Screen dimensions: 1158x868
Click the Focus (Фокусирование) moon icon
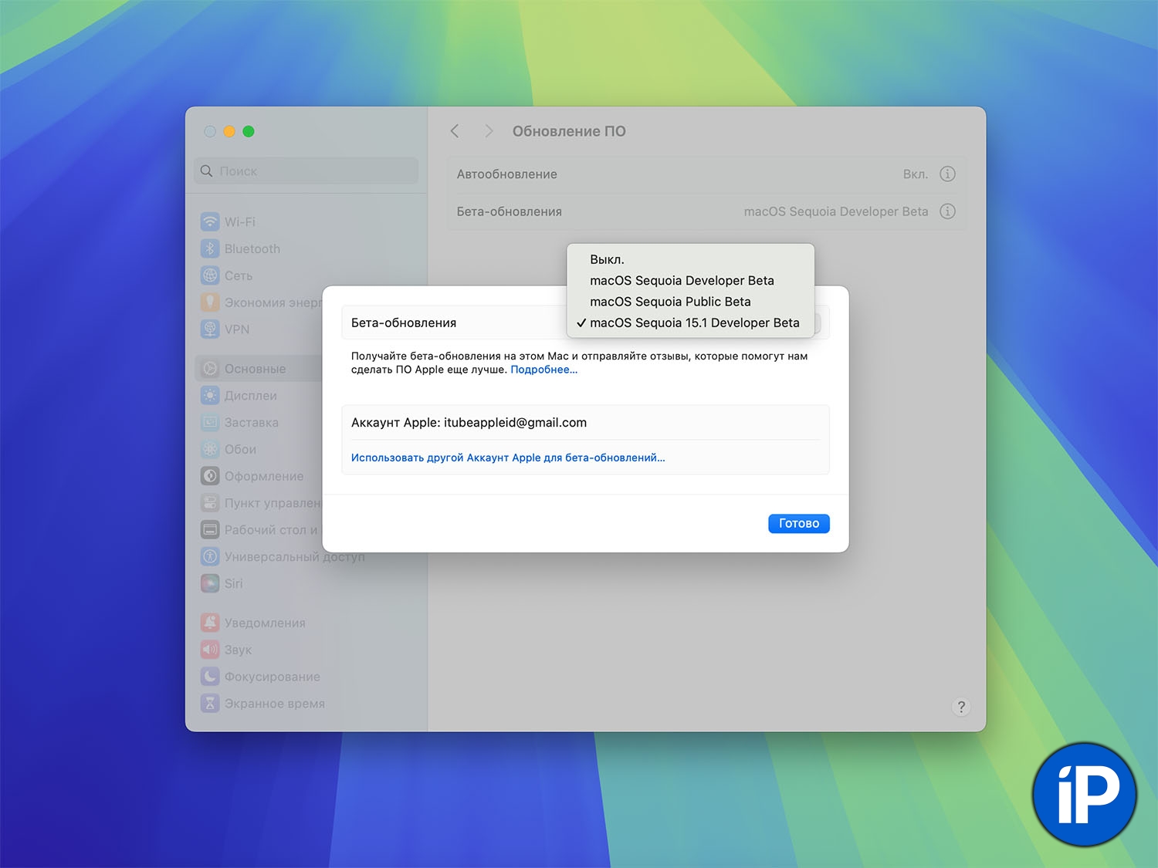coord(210,677)
